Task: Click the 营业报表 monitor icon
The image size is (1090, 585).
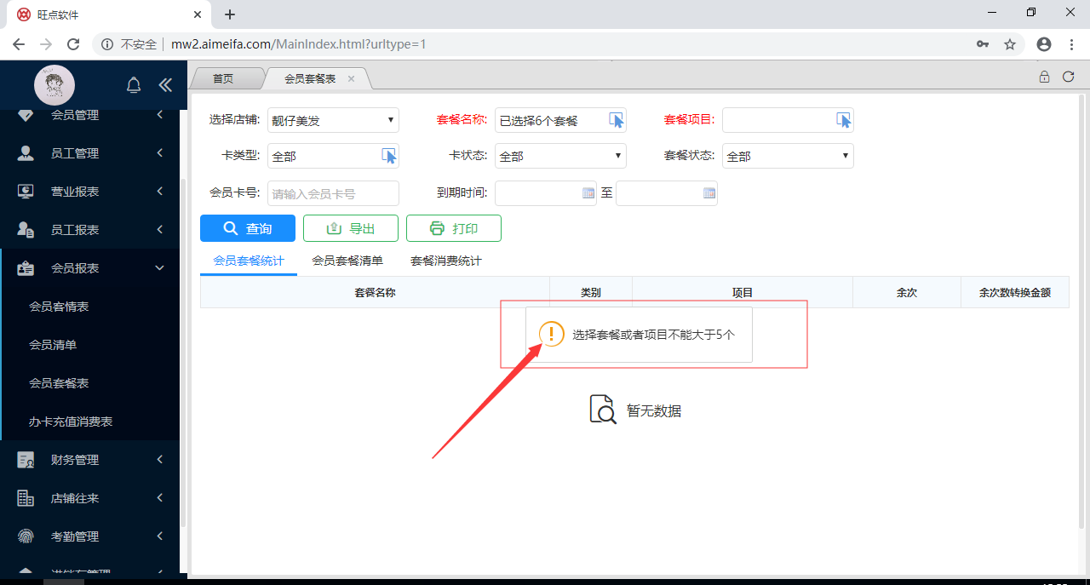Action: 26,192
